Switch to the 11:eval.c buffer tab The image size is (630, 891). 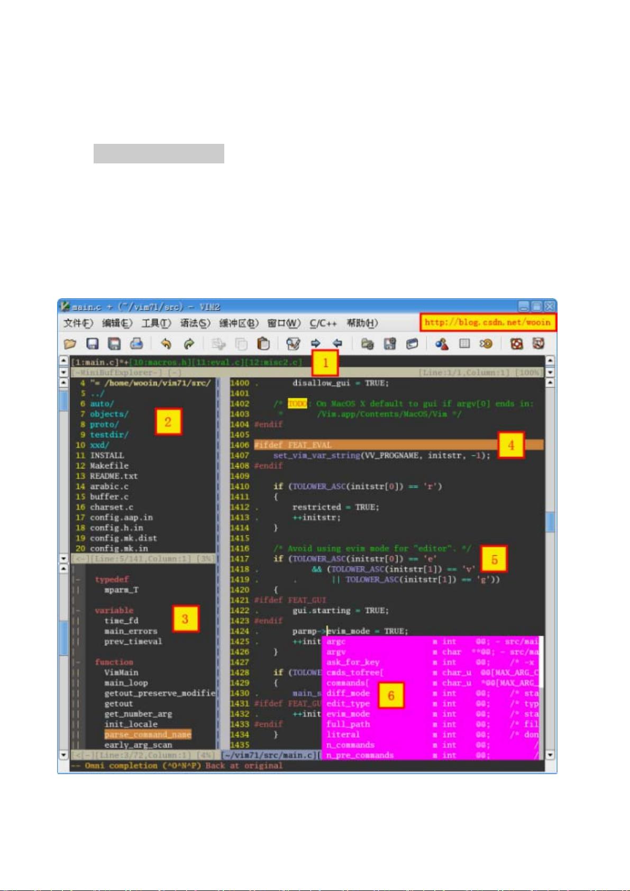218,362
